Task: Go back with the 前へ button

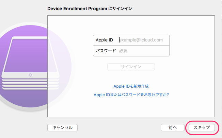Action: click(x=173, y=127)
